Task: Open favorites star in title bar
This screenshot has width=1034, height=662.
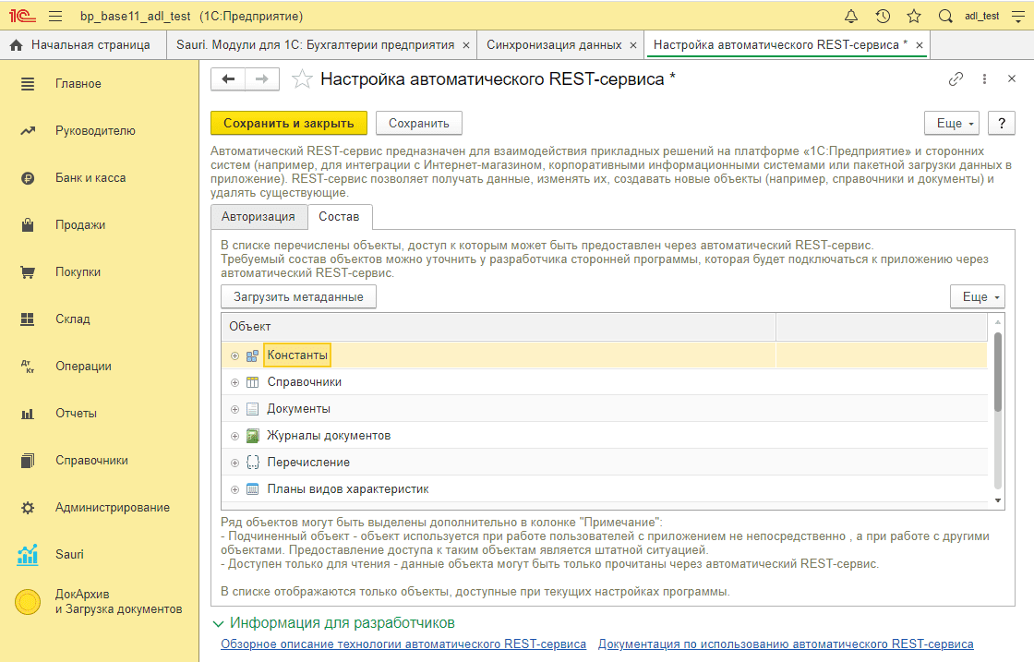Action: click(913, 17)
